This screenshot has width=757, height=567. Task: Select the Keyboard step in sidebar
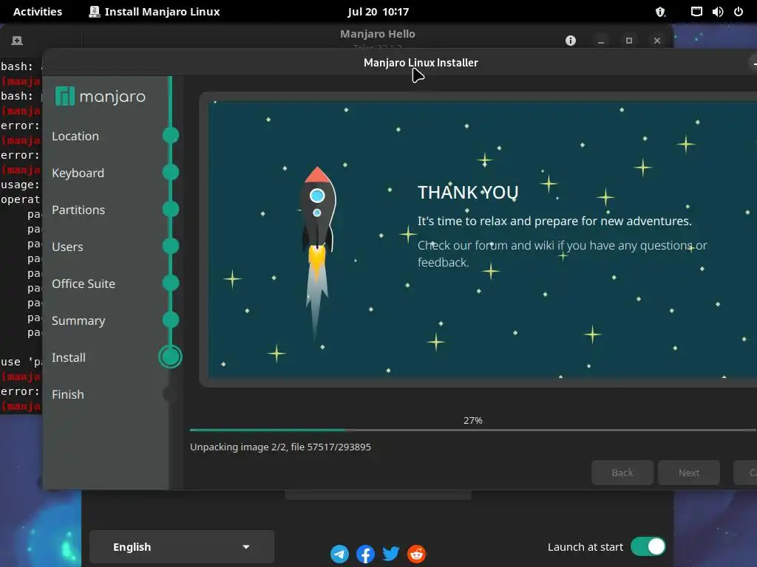78,173
